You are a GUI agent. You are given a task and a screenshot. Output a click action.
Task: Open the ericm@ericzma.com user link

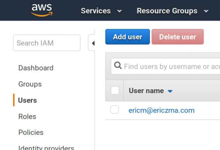(x=161, y=110)
